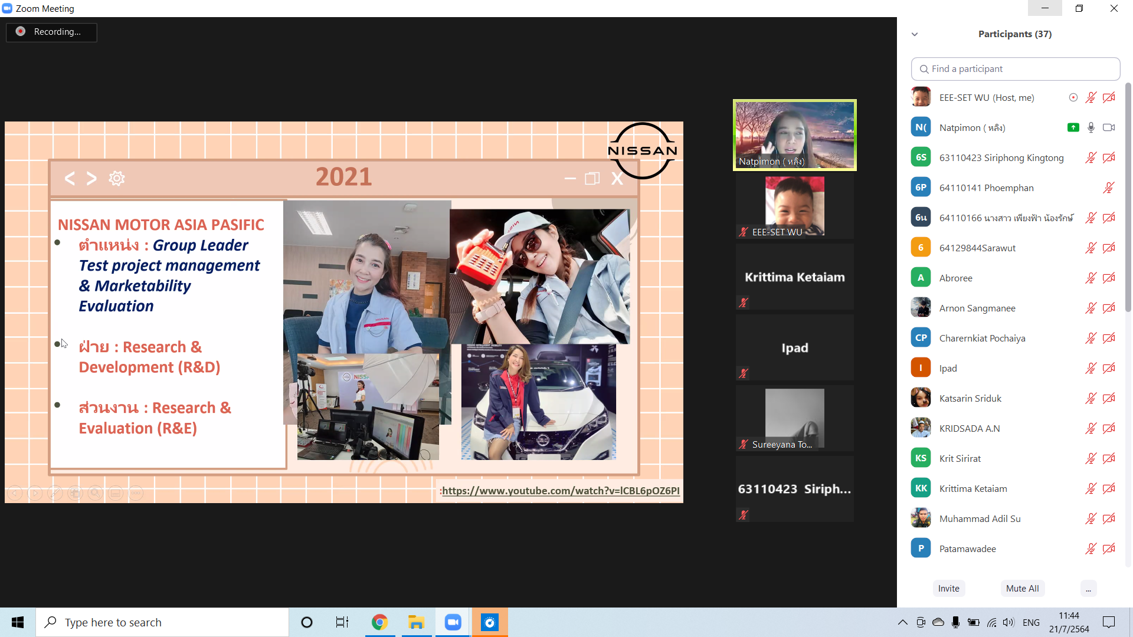Click Natpimon's microphone icon

coord(1091,127)
